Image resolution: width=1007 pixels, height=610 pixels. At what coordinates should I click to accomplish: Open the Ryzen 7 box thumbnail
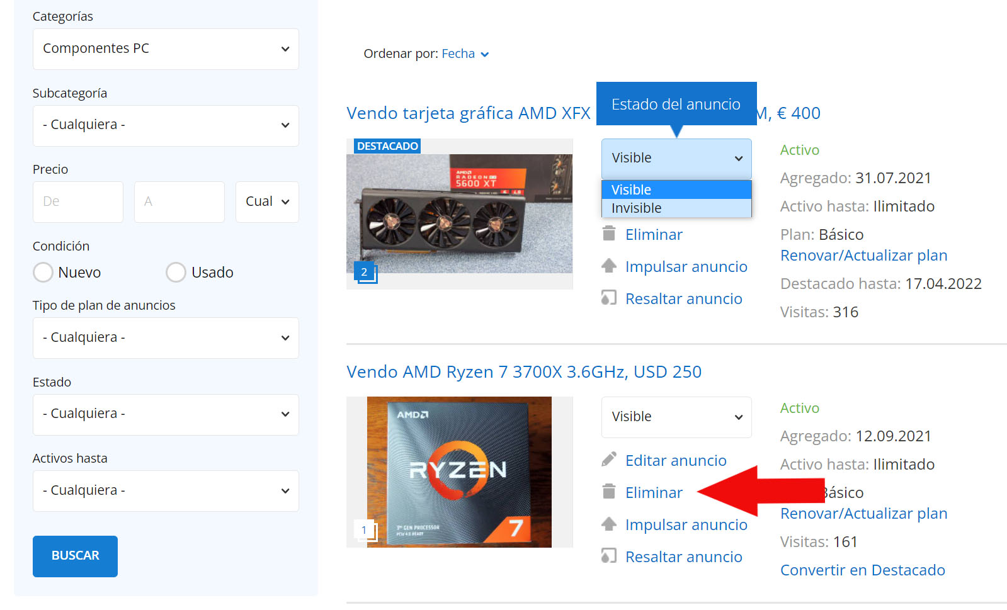point(460,472)
